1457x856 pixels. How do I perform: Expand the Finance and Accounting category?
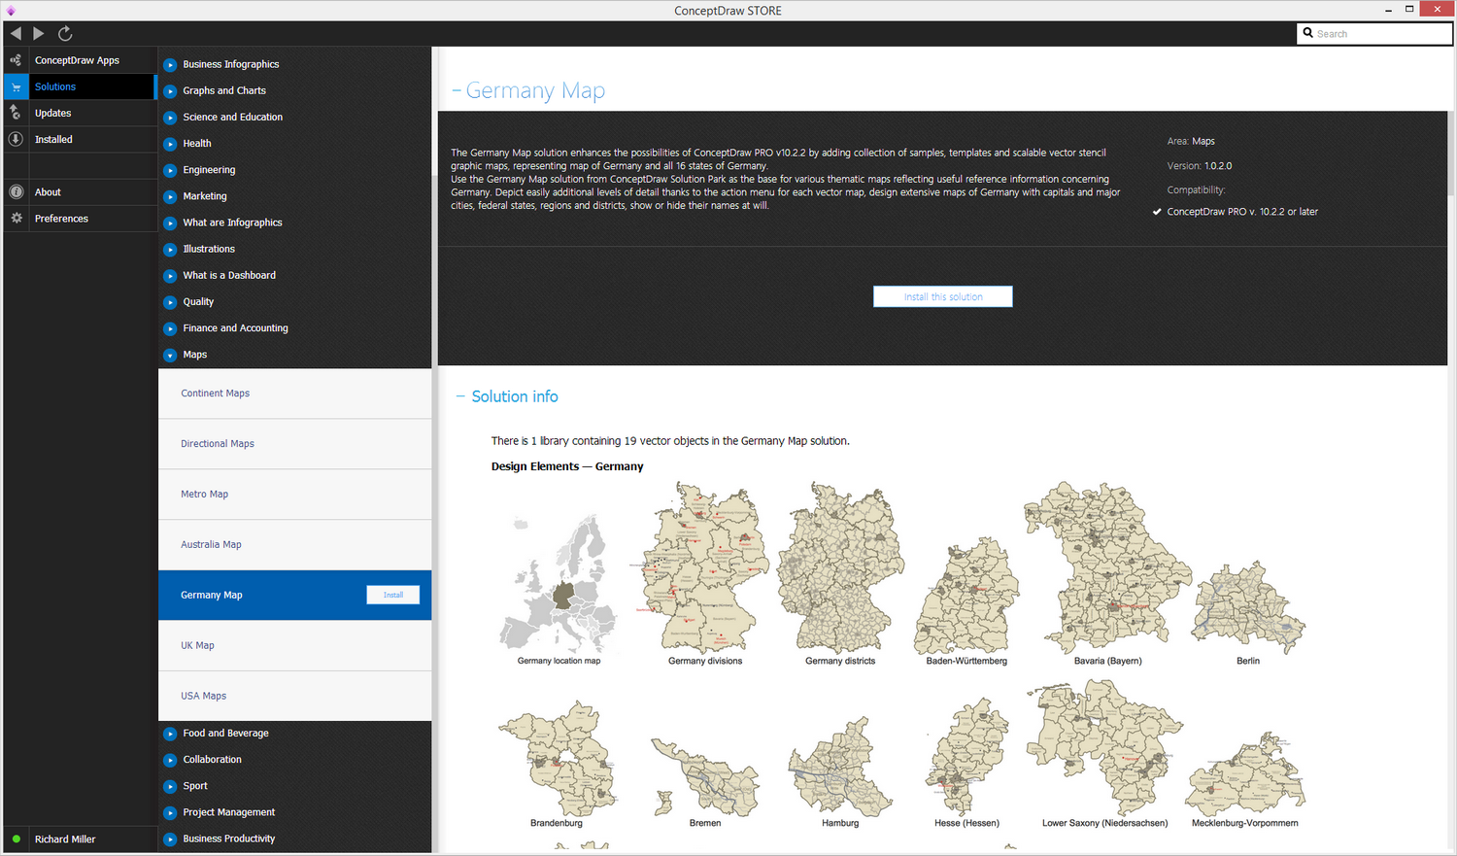click(170, 328)
